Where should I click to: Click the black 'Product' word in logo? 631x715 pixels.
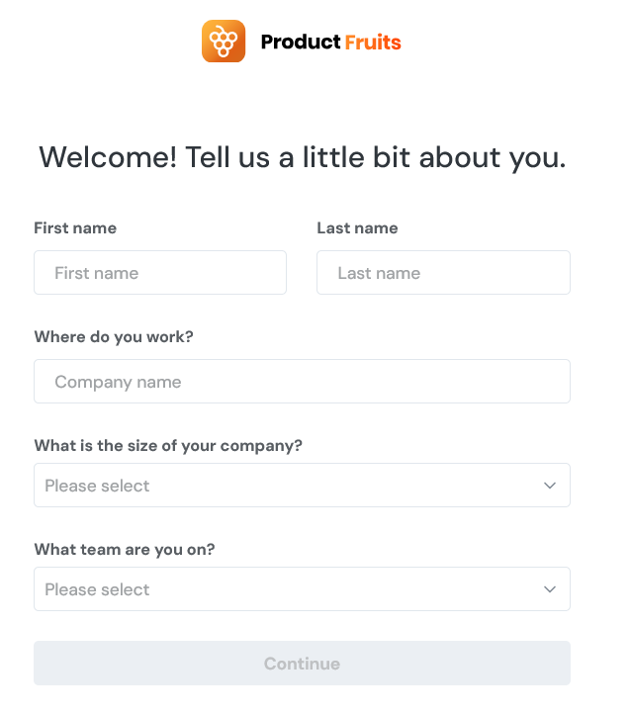(x=301, y=42)
